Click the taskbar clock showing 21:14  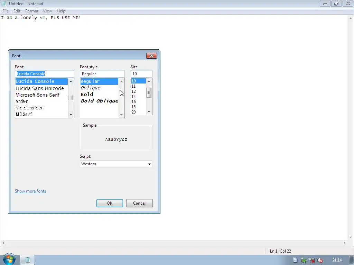coord(337,260)
